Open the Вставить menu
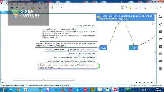 (28, 4)
